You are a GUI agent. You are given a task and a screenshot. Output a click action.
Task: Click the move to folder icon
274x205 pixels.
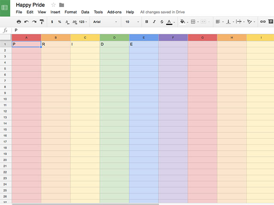62,5
